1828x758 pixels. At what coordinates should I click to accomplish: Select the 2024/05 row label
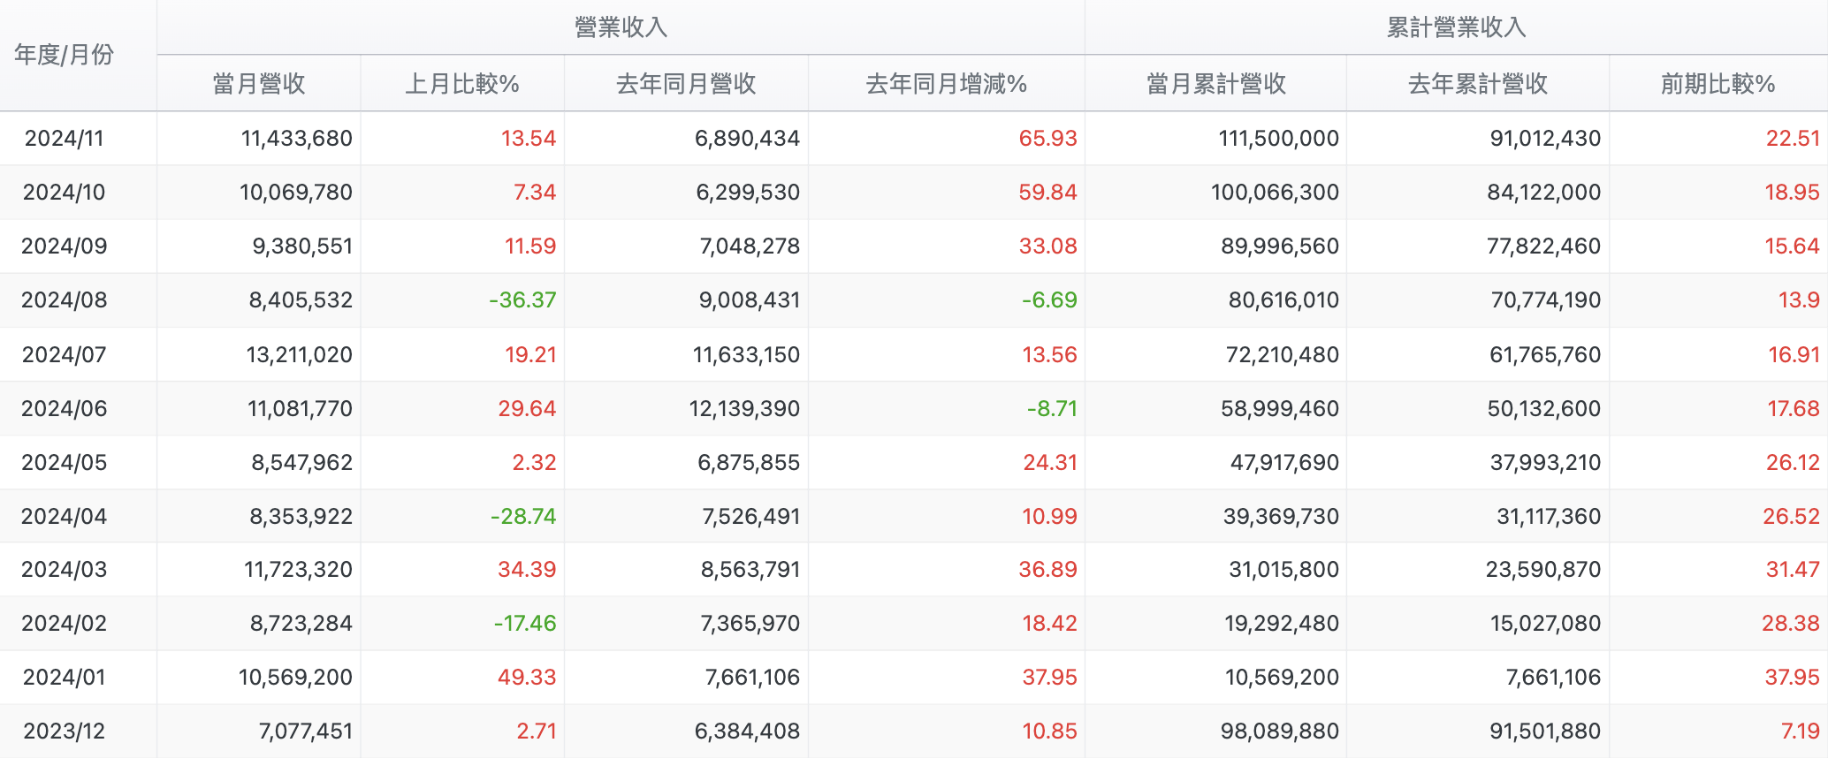65,463
